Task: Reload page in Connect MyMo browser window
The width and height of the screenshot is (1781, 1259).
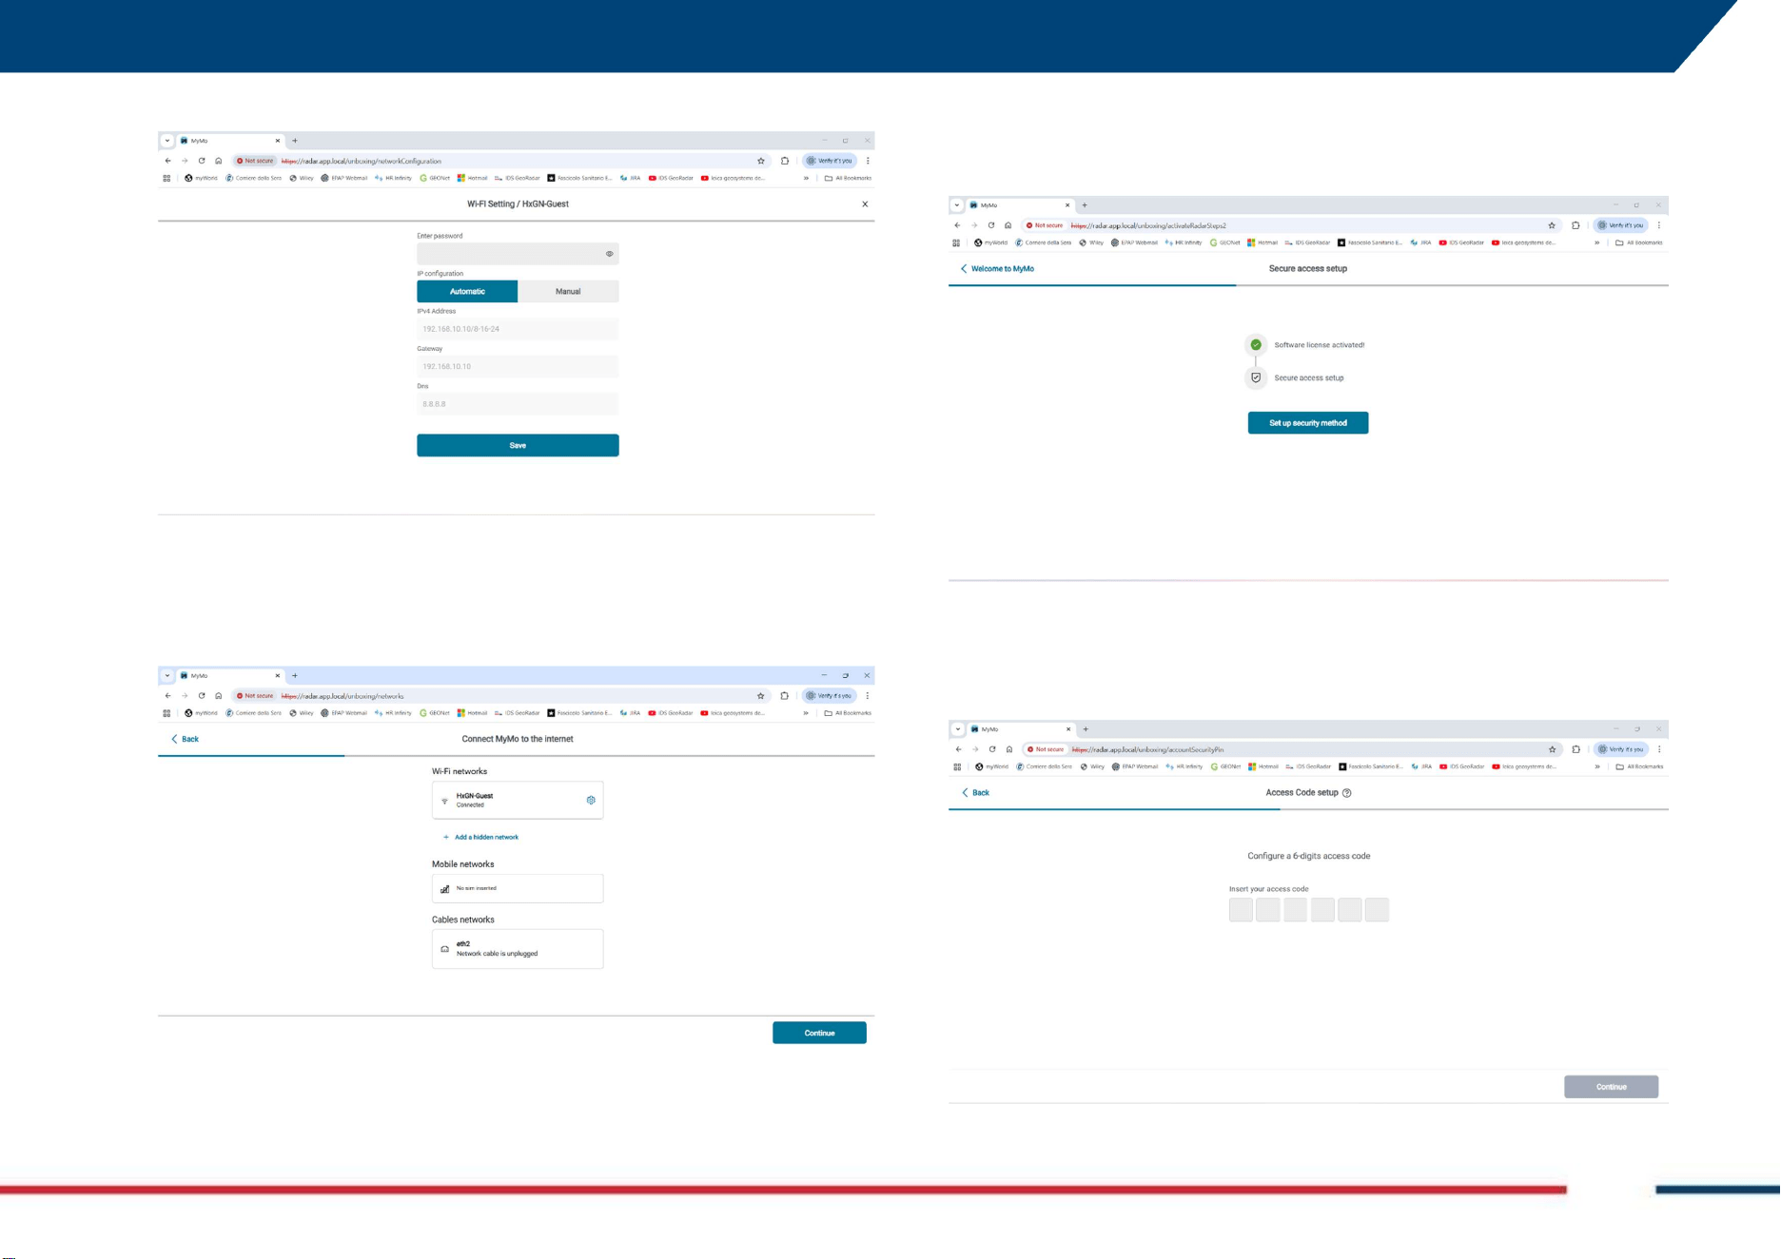Action: [x=202, y=696]
